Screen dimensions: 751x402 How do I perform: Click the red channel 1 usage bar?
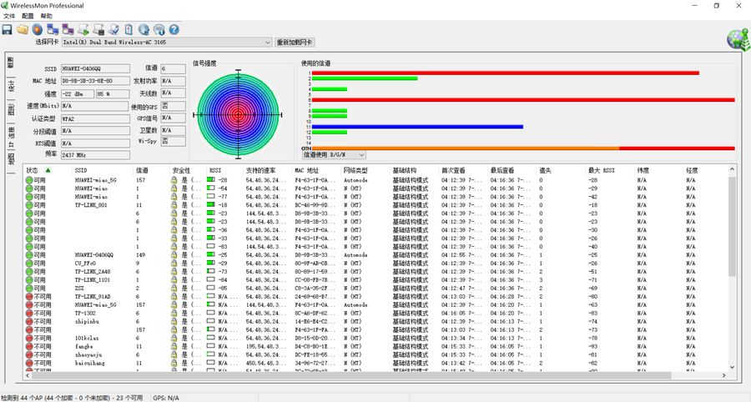point(506,73)
